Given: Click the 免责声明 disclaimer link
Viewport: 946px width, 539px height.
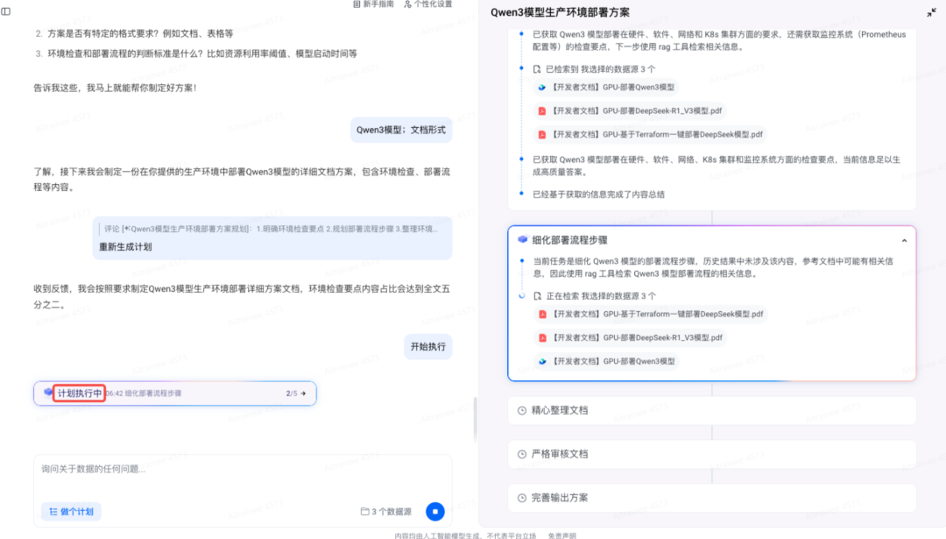Looking at the screenshot, I should tap(561, 535).
